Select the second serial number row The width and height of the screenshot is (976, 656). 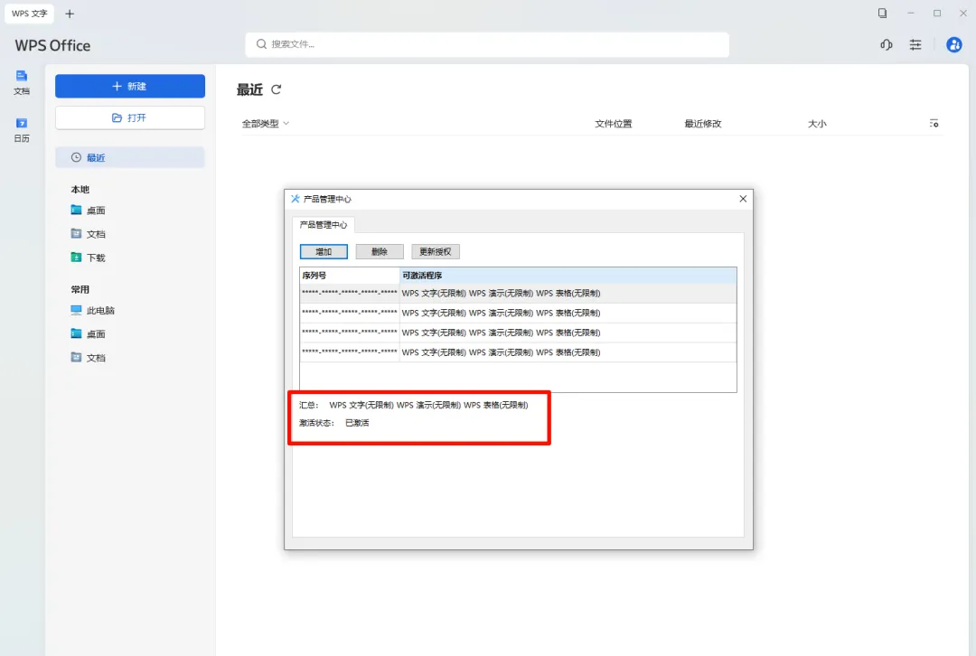[518, 313]
